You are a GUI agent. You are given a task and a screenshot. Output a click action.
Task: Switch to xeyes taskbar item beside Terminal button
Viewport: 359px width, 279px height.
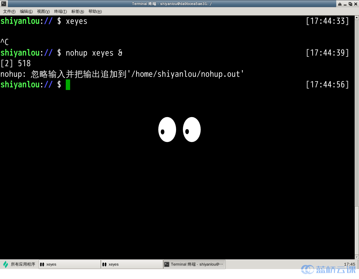click(x=132, y=264)
